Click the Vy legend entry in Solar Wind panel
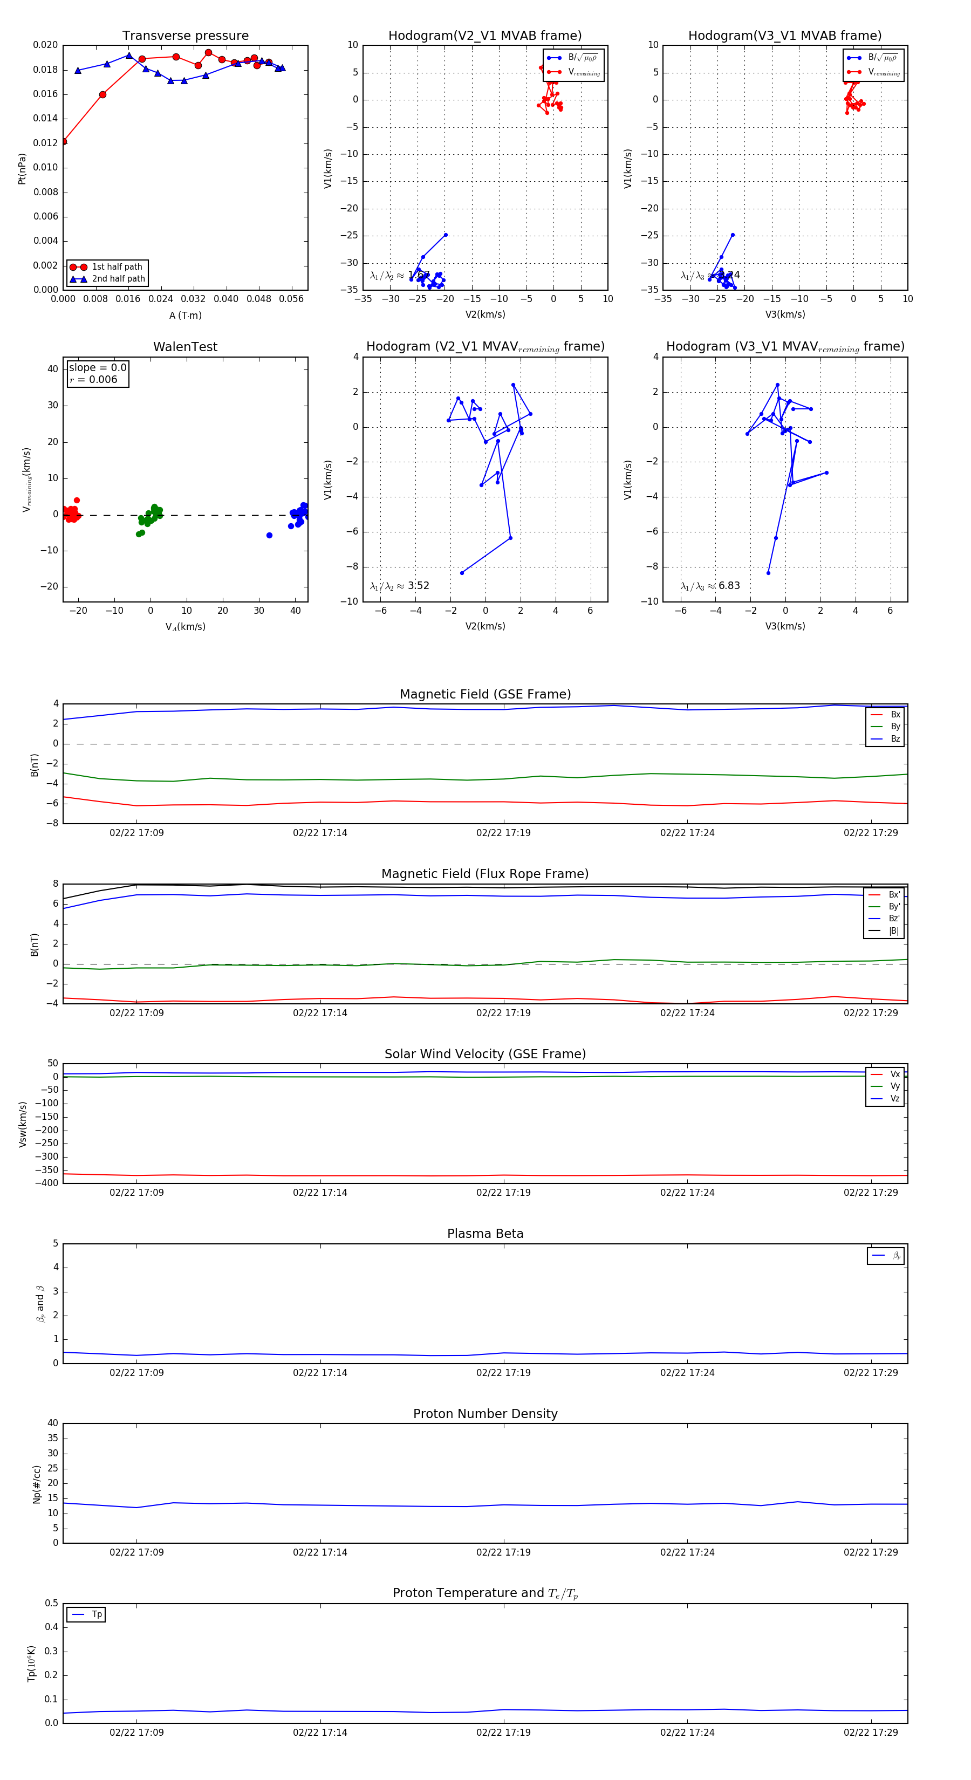 click(x=885, y=1086)
